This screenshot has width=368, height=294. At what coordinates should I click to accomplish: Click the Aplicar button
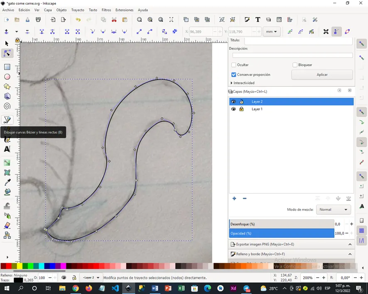tap(322, 75)
